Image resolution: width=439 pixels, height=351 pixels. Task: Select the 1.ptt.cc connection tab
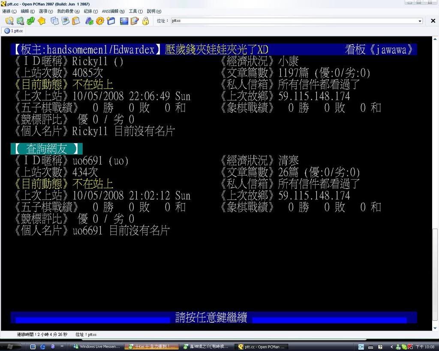14,31
